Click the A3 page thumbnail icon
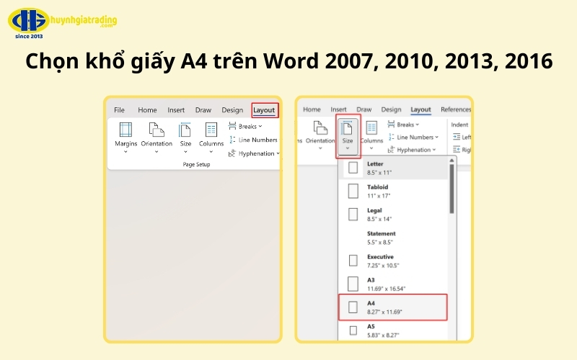Image resolution: width=577 pixels, height=360 pixels. (353, 284)
